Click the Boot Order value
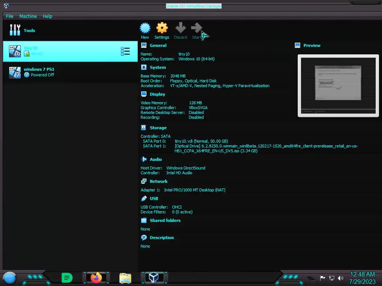The height and width of the screenshot is (286, 382). pos(193,81)
